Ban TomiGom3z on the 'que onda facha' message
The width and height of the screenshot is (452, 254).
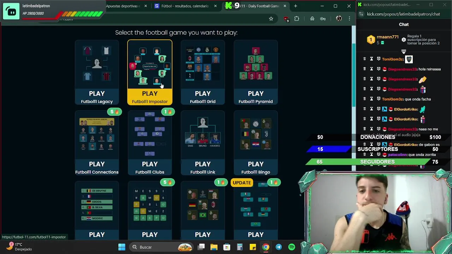click(x=379, y=99)
